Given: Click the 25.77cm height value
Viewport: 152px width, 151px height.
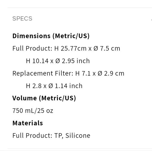Looking at the screenshot, I should click(73, 48).
